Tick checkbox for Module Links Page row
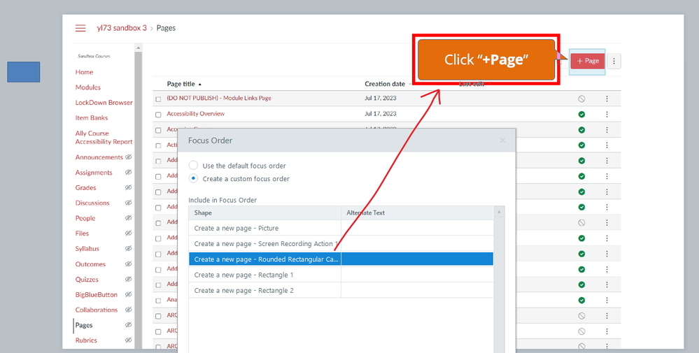Screen dimensions: 699x353 [158, 99]
